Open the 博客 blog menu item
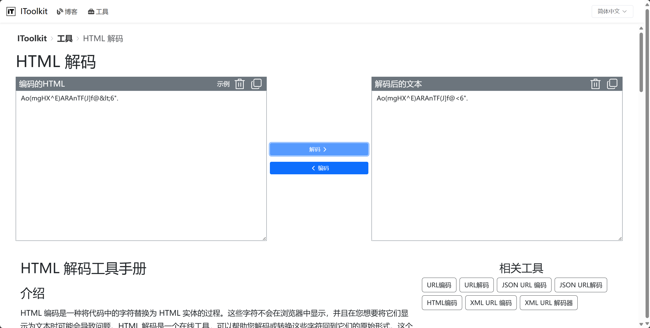The height and width of the screenshot is (328, 650). point(67,12)
